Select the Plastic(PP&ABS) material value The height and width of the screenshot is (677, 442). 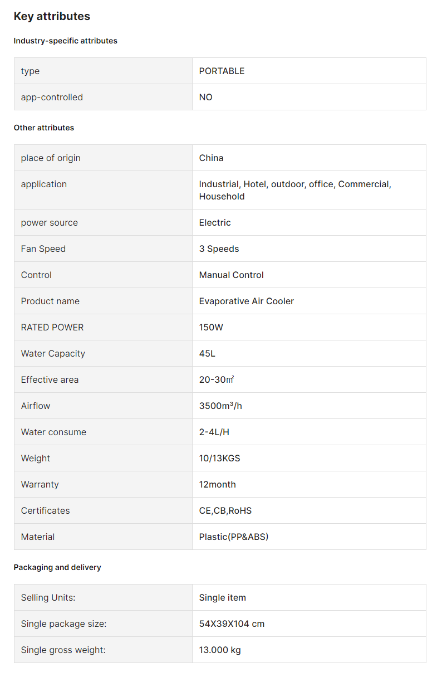234,537
